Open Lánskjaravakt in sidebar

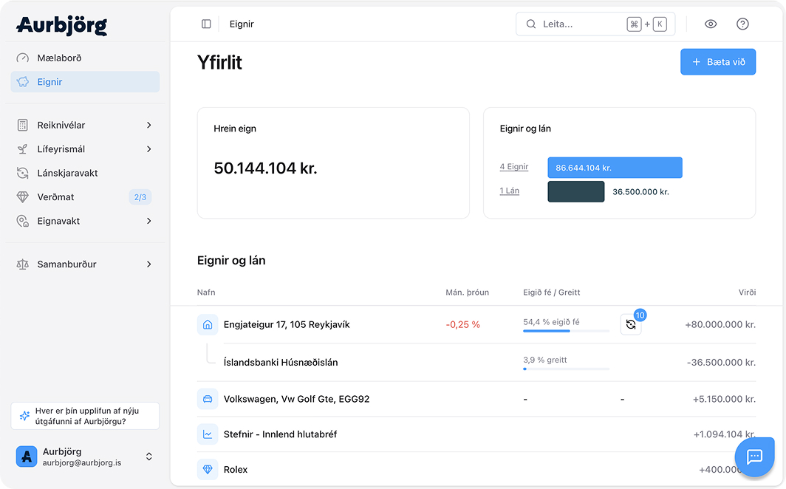[67, 174]
